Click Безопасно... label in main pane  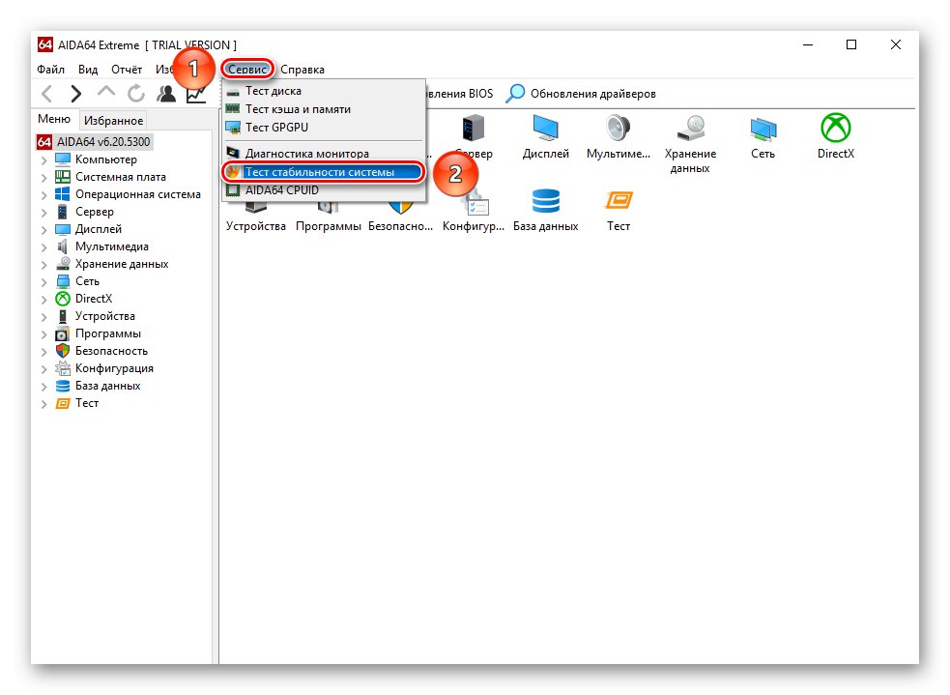(400, 226)
